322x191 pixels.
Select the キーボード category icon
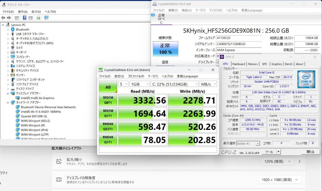click(x=13, y=52)
